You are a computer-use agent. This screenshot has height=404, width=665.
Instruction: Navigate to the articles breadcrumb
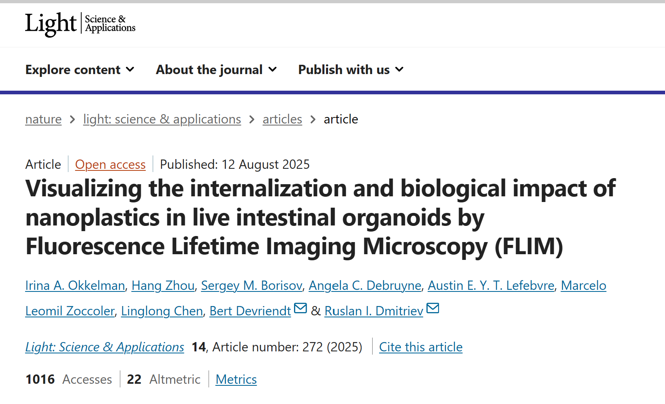pyautogui.click(x=282, y=119)
